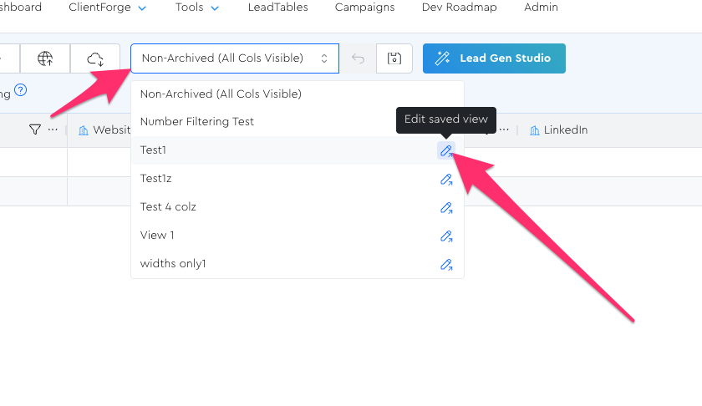Select Non-Archived (All Cols Visible) option
702x406 pixels.
pos(221,94)
